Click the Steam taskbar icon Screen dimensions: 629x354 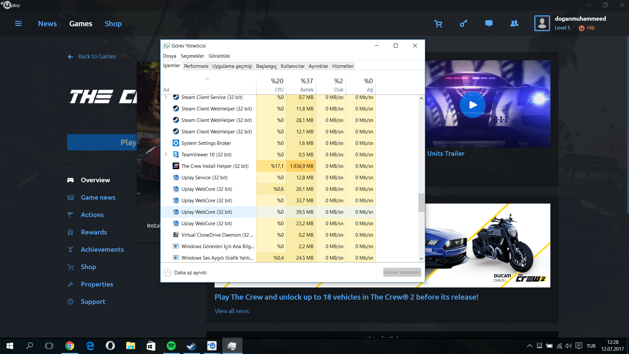tap(191, 346)
